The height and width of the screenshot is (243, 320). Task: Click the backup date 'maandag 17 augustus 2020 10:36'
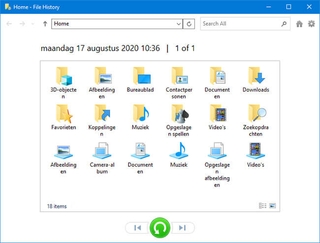(100, 48)
